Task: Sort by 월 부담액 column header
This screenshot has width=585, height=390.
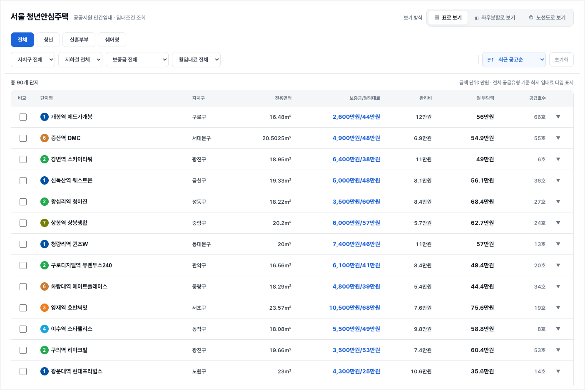Action: (485, 98)
